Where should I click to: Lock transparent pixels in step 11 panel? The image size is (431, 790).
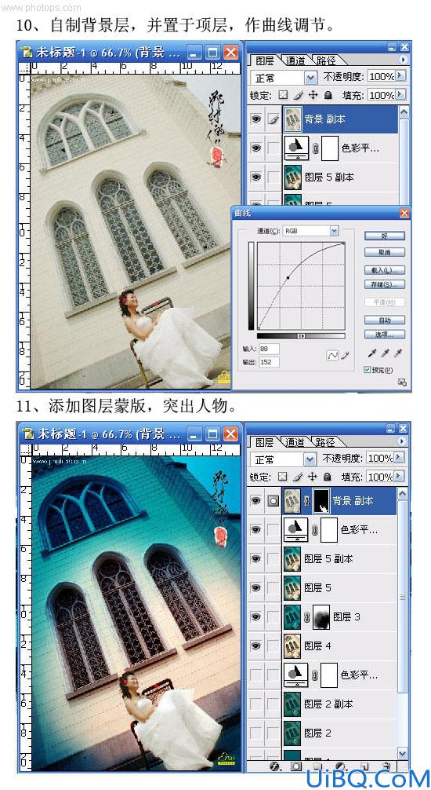(283, 476)
